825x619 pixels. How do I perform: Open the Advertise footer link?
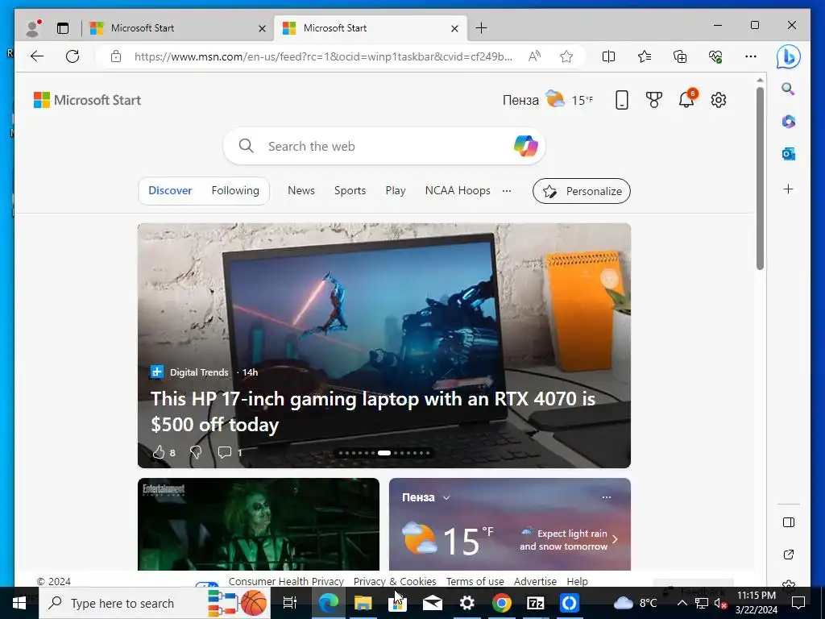click(x=535, y=581)
